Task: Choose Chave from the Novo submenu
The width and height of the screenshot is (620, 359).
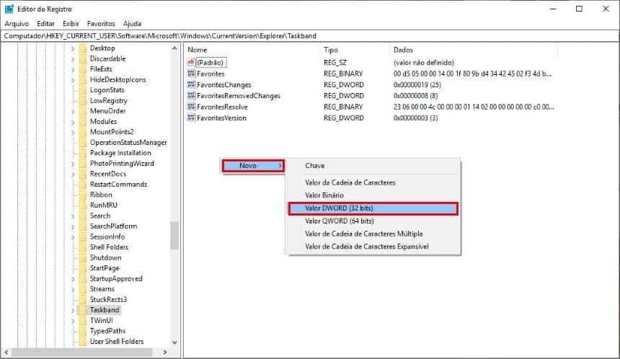Action: tap(373, 166)
